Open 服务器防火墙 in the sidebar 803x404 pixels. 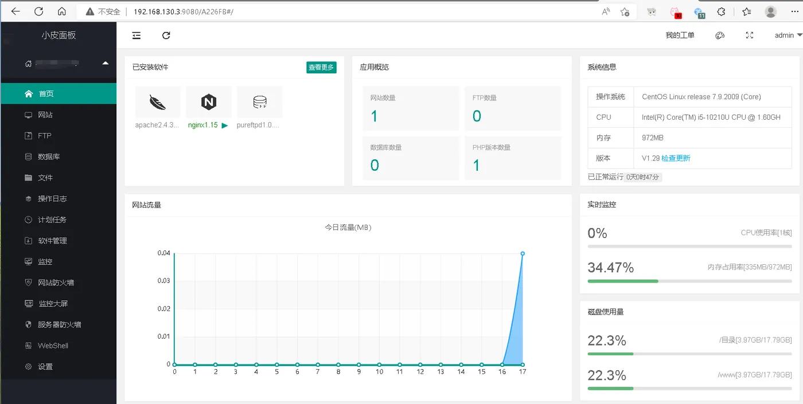click(x=59, y=324)
